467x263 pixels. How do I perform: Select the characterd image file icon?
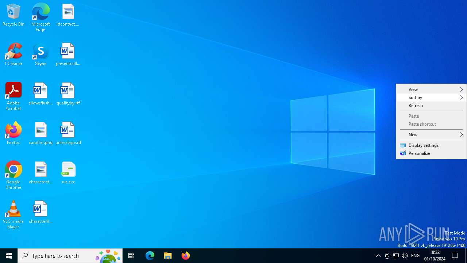point(40,173)
